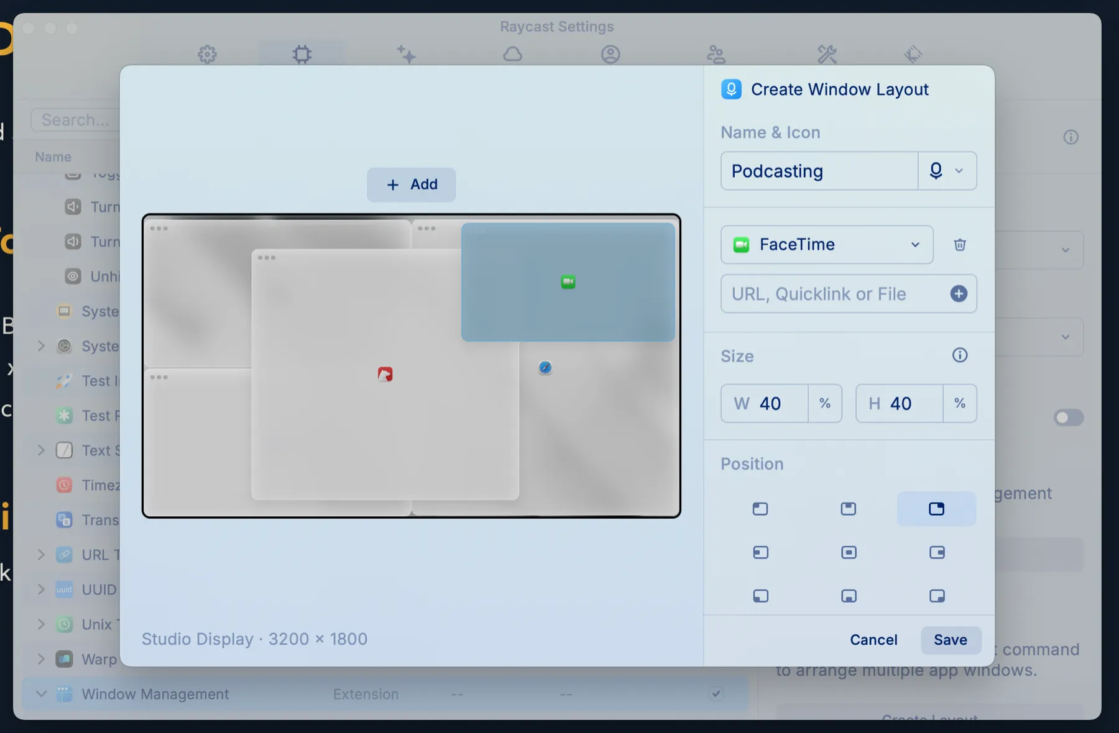
Task: Open Advanced settings via the wrench icon
Action: point(827,54)
